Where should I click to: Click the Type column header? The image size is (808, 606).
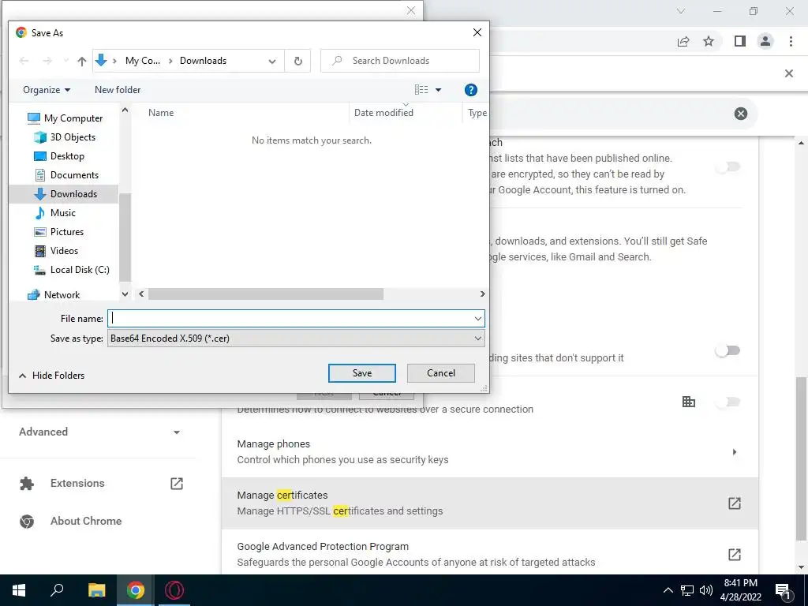click(477, 112)
